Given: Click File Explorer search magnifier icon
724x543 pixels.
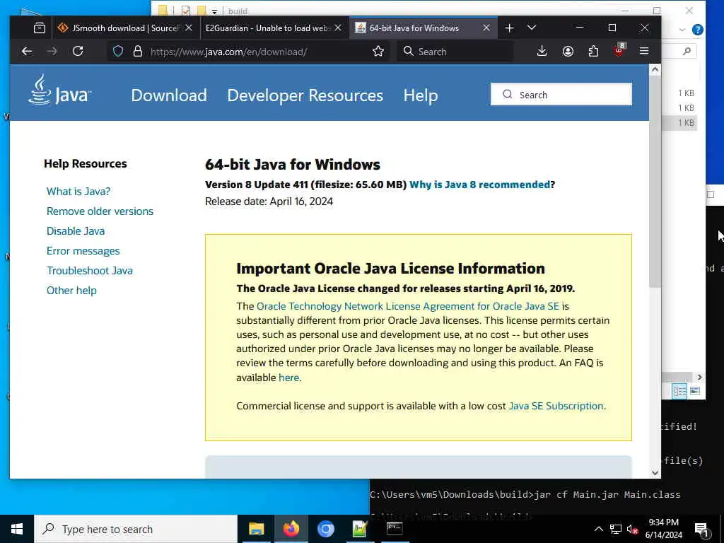Looking at the screenshot, I should [x=687, y=51].
